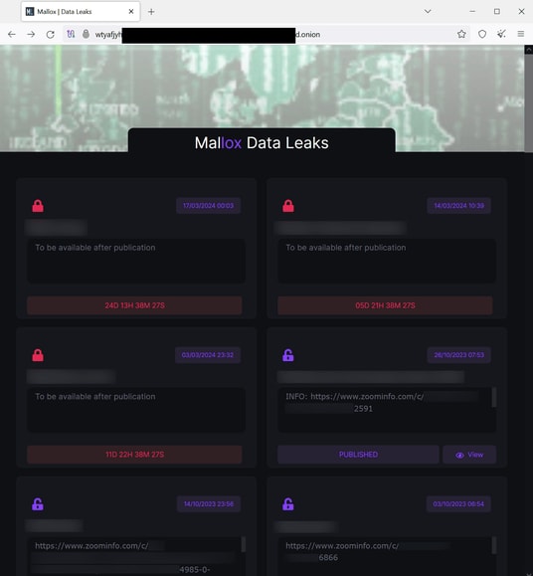533x576 pixels.
Task: Reload the current onion page
Action: pos(51,34)
